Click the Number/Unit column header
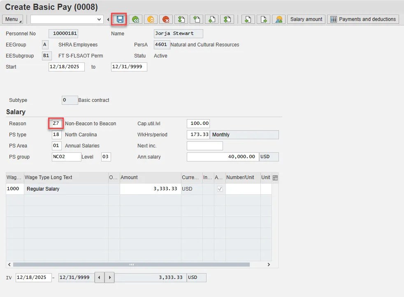404x297 pixels. click(x=243, y=177)
